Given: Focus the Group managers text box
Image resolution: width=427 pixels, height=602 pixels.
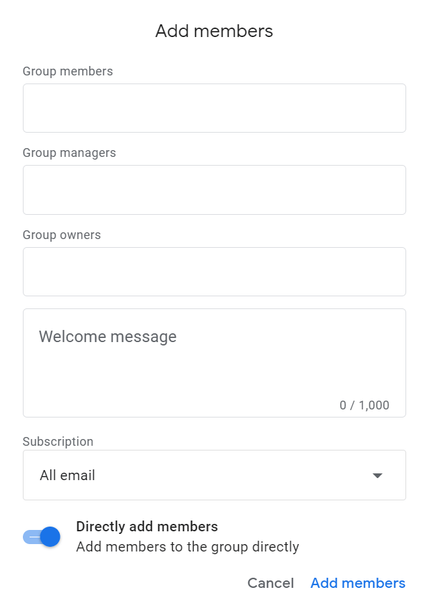Looking at the screenshot, I should [214, 190].
